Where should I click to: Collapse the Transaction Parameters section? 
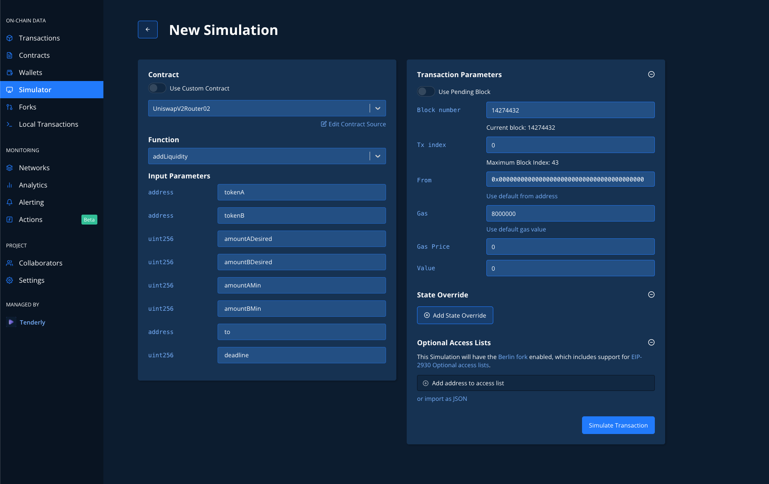tap(651, 74)
